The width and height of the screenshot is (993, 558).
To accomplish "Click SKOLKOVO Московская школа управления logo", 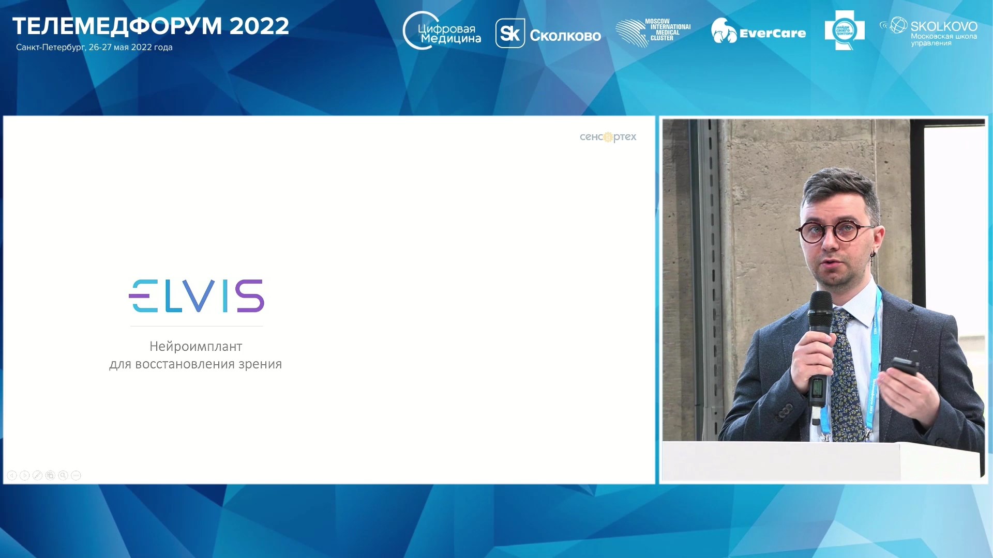I will click(x=929, y=32).
